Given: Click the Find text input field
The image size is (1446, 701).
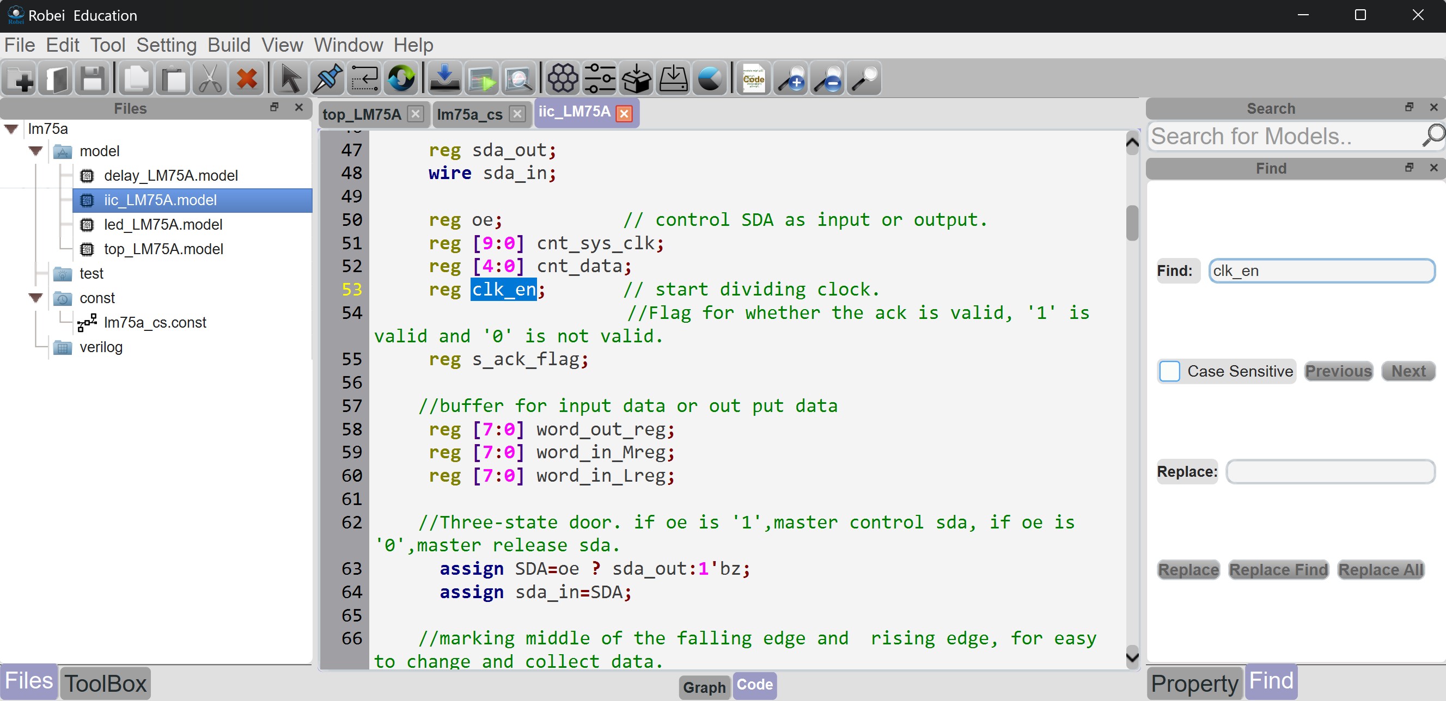Looking at the screenshot, I should coord(1322,271).
